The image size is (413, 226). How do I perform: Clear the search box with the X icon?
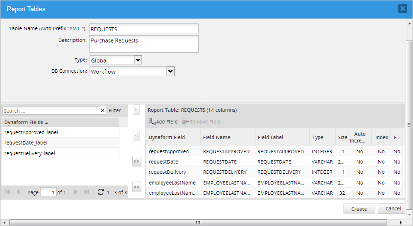(x=103, y=111)
